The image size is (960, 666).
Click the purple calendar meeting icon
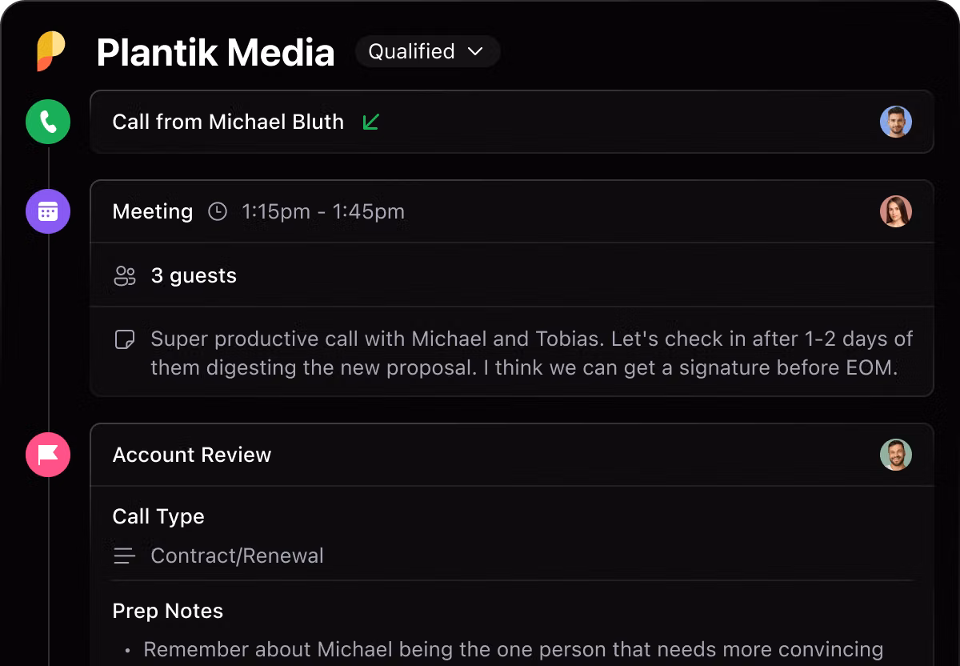pos(48,211)
